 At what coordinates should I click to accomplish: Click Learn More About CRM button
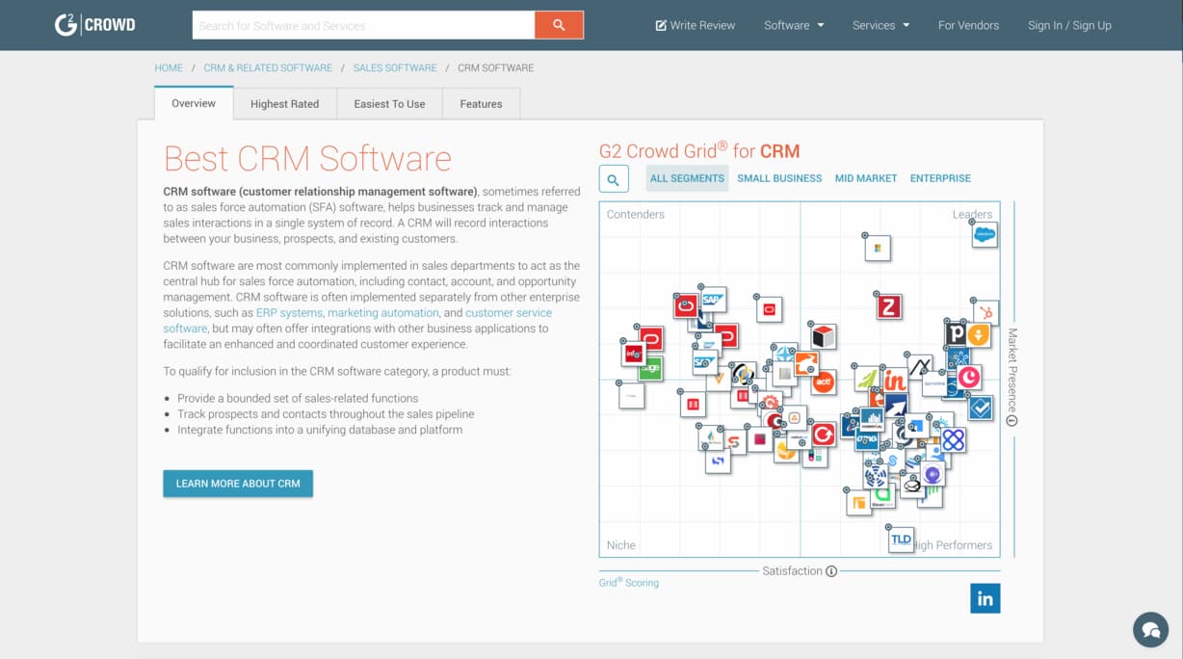tap(238, 484)
